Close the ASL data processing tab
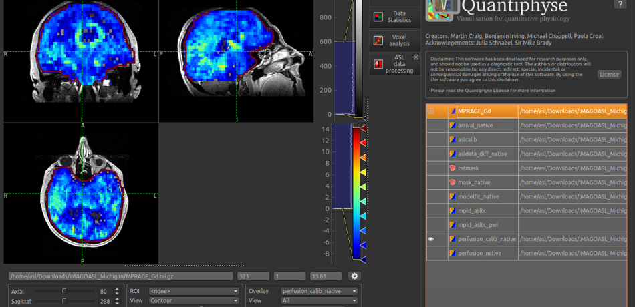 pyautogui.click(x=415, y=58)
